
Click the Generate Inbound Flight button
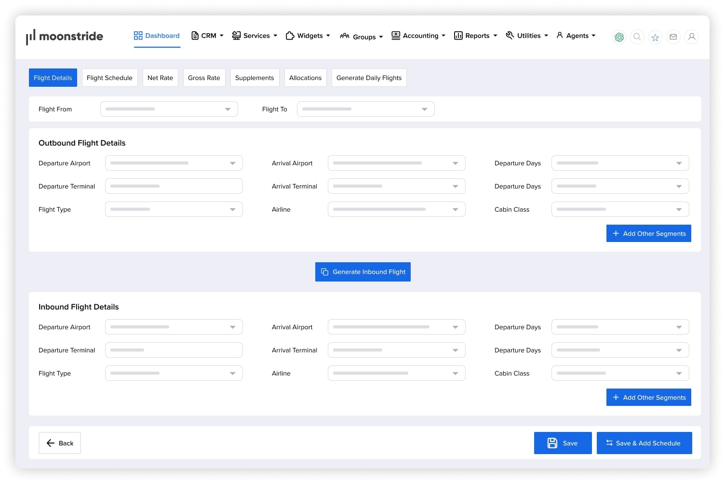click(363, 272)
